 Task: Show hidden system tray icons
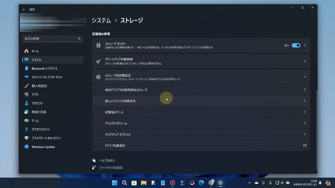(x=249, y=183)
